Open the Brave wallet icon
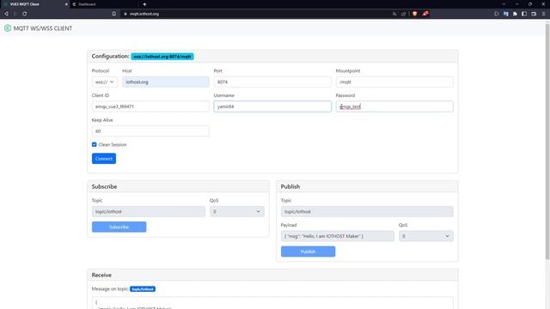Image resolution: width=550 pixels, height=309 pixels. click(x=534, y=14)
